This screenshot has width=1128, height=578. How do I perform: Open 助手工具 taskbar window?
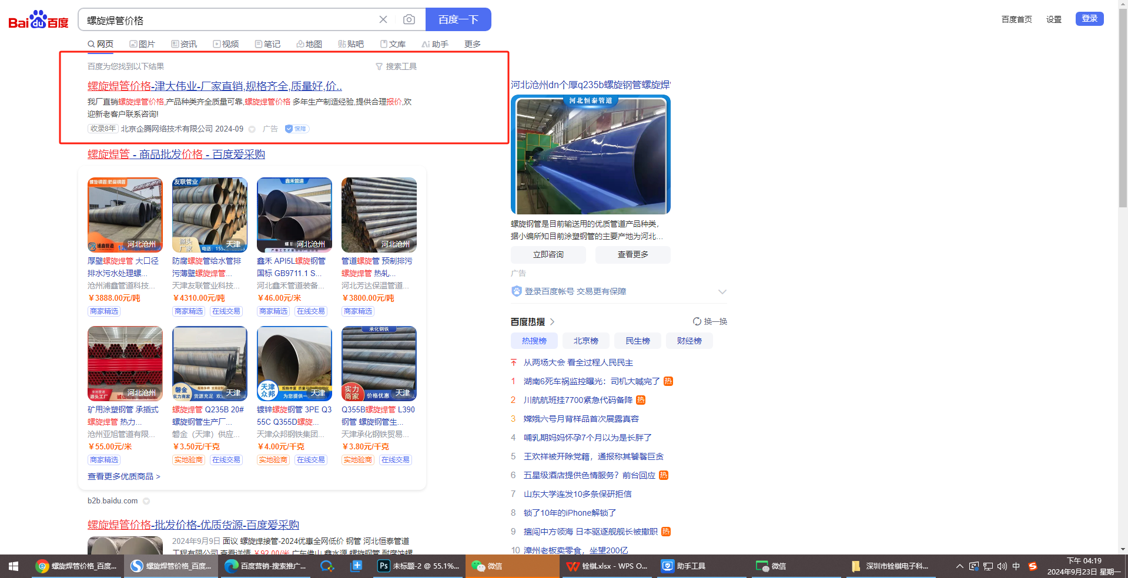[x=702, y=566]
